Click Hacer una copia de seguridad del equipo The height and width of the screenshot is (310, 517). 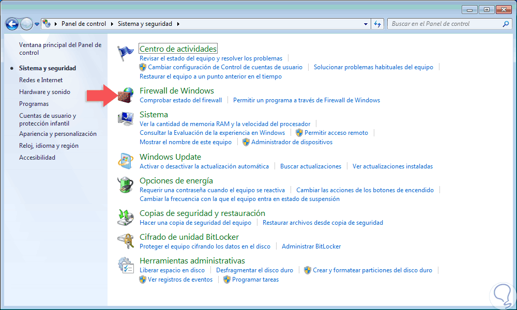click(x=195, y=223)
